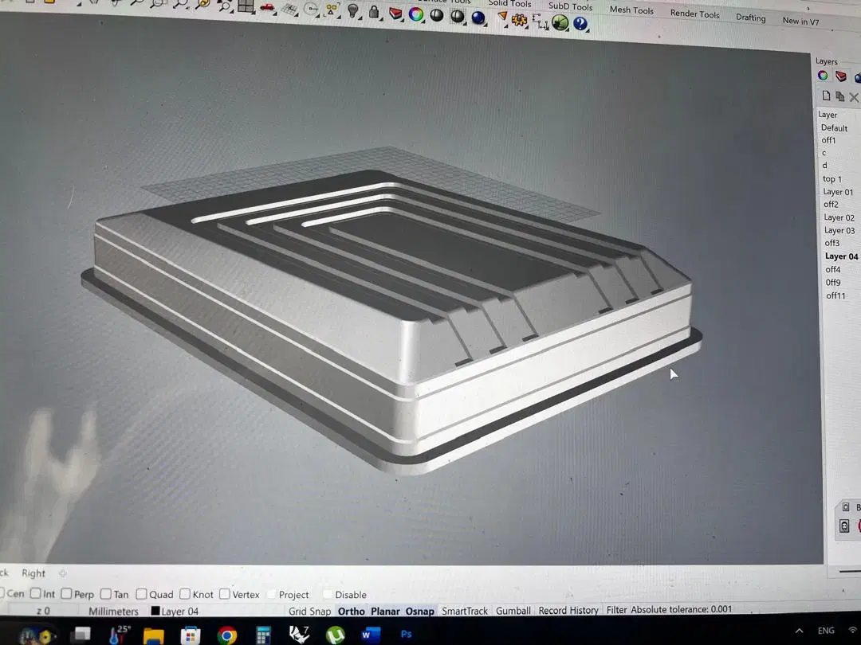This screenshot has width=861, height=645.
Task: Open the gear Options icon
Action: (519, 20)
